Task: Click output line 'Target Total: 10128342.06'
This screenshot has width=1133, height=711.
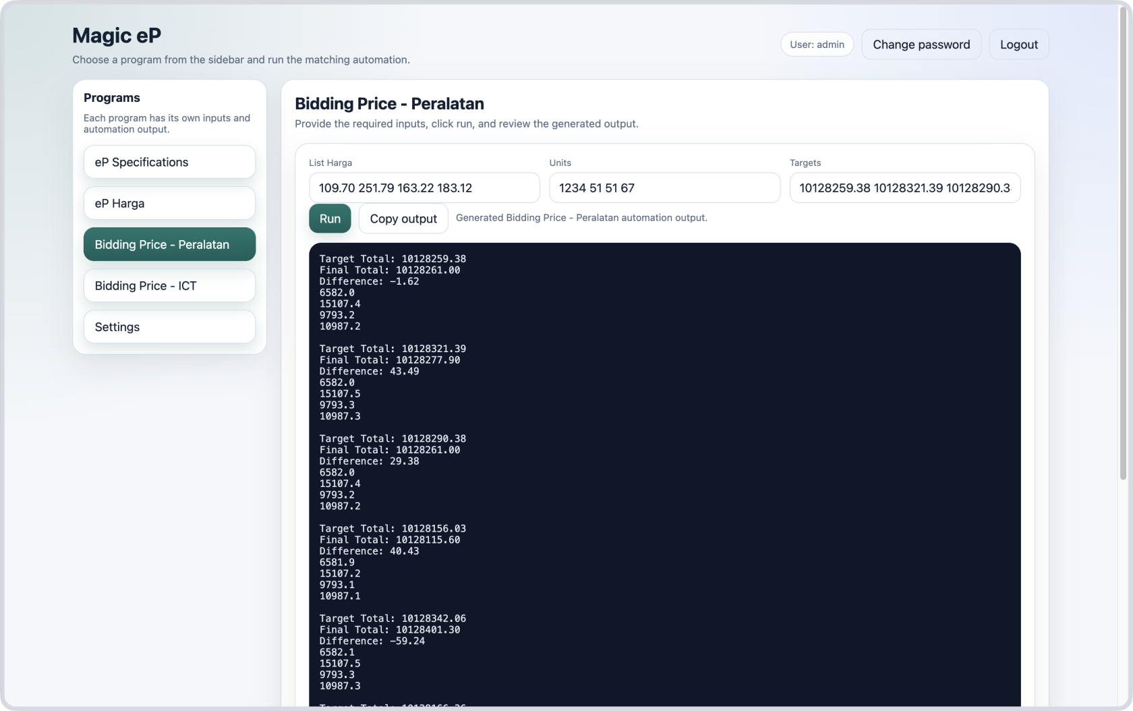Action: pos(393,619)
